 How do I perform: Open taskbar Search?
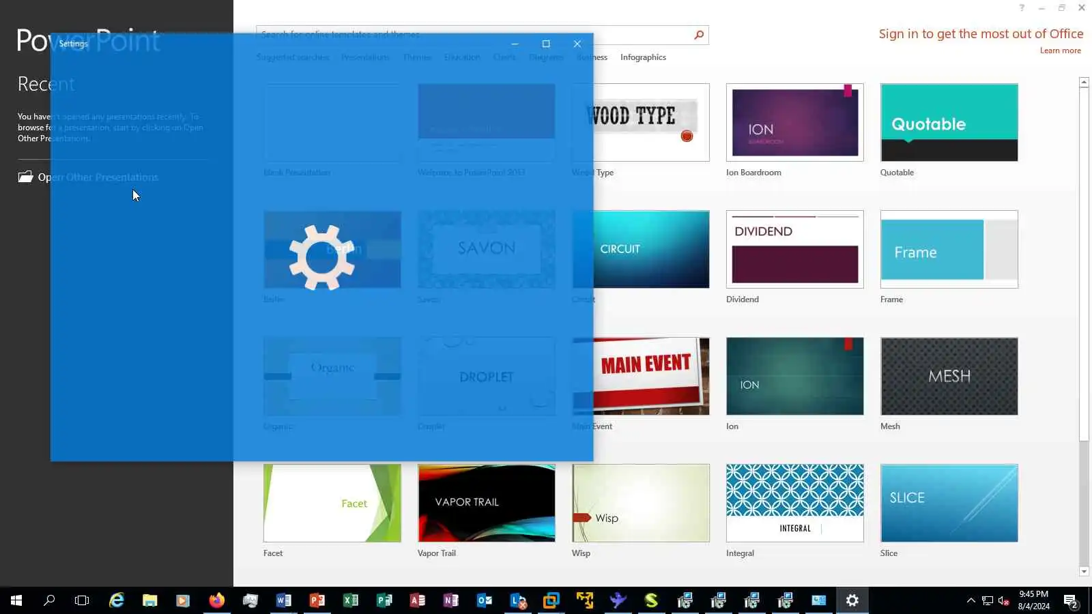point(49,600)
